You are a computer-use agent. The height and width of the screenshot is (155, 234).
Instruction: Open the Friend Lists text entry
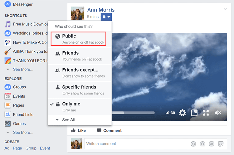click(x=23, y=114)
